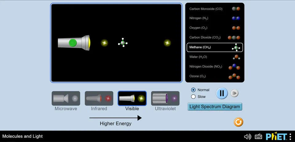Click the Infrared label text
This screenshot has width=295, height=142.
99,109
